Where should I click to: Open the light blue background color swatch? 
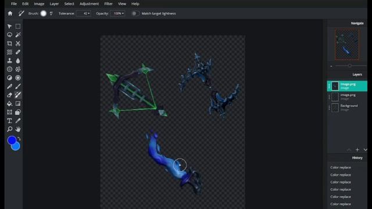pos(16,147)
